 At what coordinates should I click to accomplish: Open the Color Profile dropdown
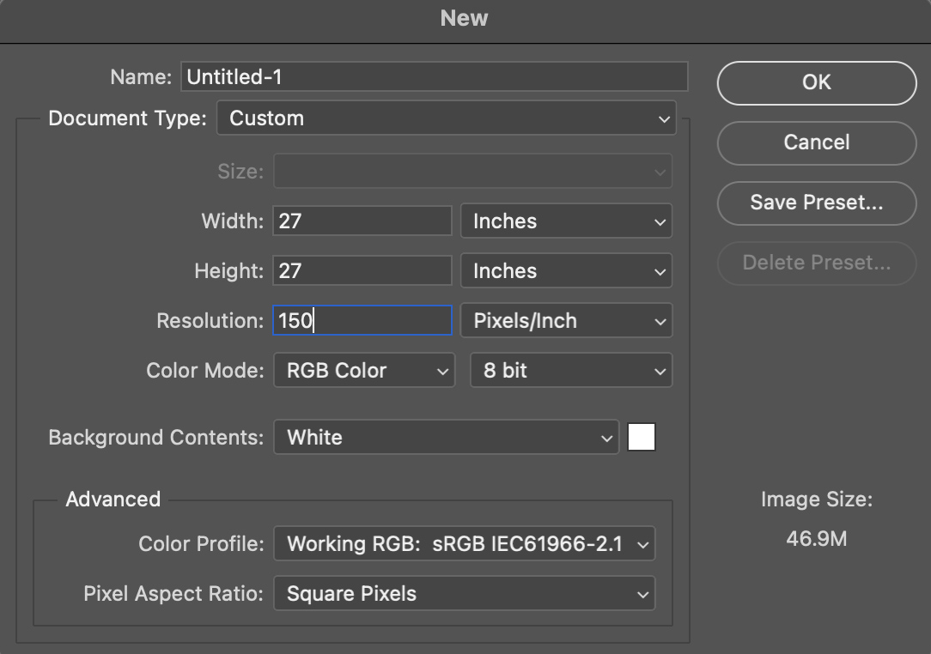[464, 544]
